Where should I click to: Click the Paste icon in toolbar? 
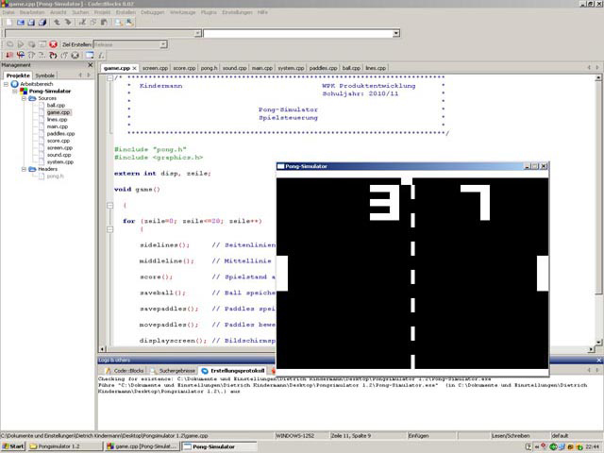[x=104, y=23]
